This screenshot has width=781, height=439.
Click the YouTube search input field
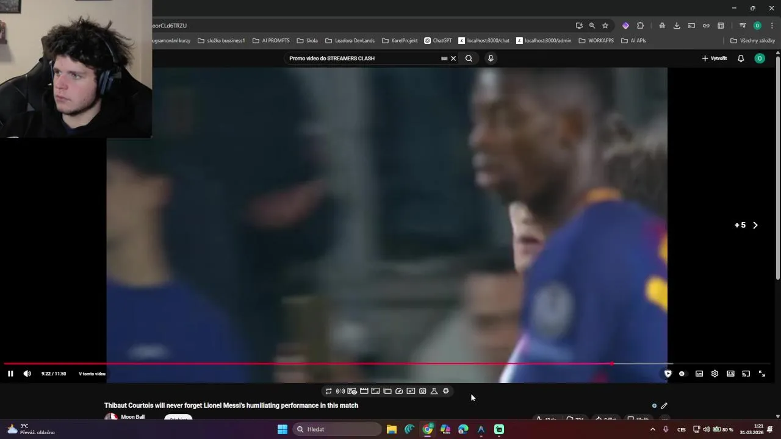(364, 59)
